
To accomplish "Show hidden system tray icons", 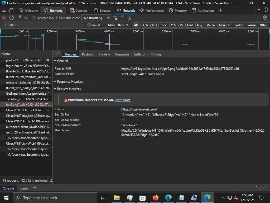I will 223,198.
